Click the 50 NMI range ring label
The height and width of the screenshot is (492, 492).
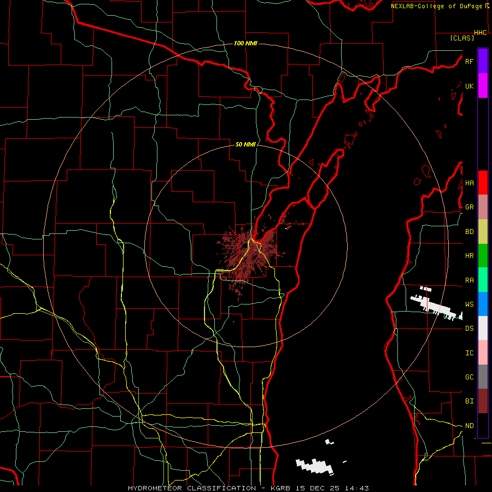[x=245, y=144]
